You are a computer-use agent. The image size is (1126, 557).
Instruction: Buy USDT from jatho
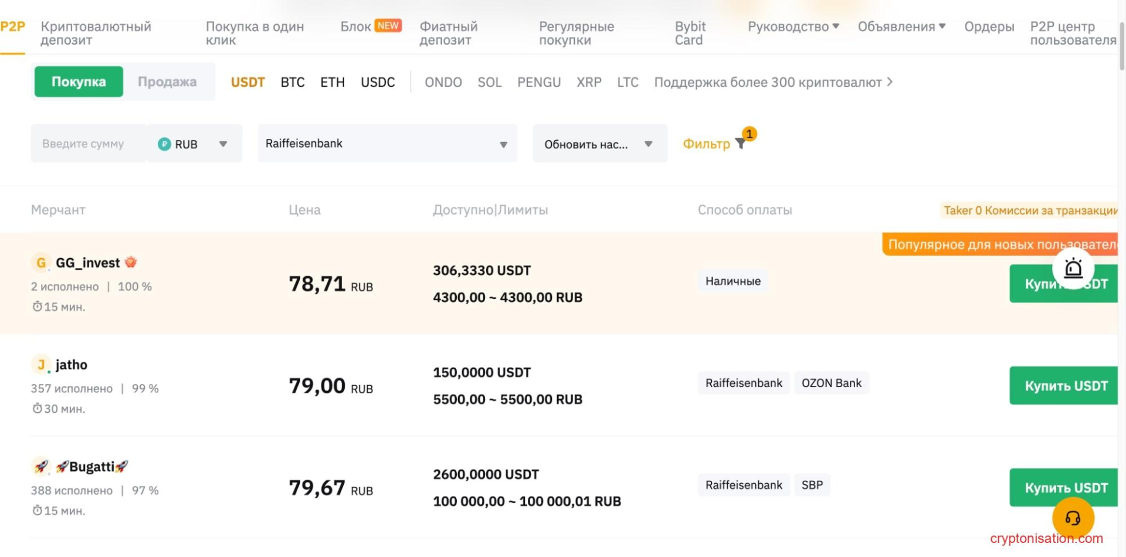[1064, 386]
